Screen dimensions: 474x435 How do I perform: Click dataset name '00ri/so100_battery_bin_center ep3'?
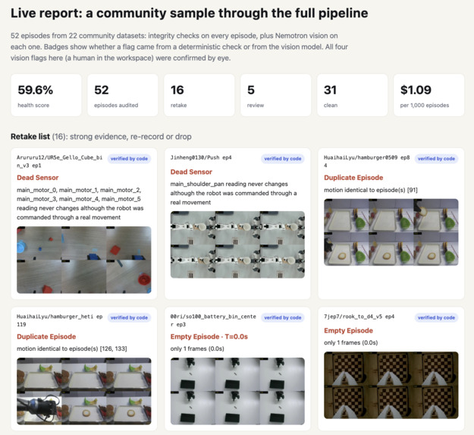[213, 320]
